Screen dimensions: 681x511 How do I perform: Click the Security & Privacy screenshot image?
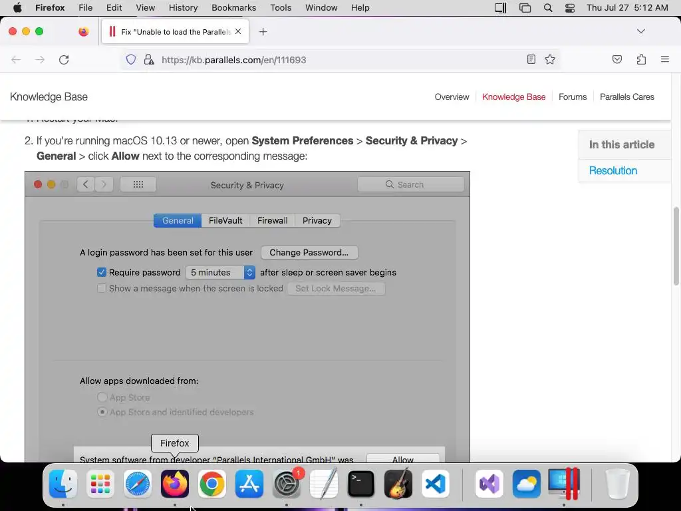247,317
